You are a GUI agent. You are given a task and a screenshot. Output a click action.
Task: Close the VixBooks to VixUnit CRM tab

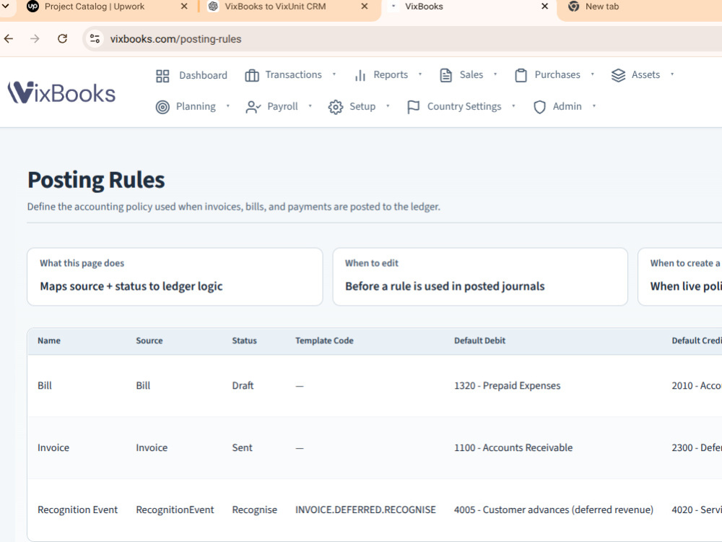pos(364,7)
